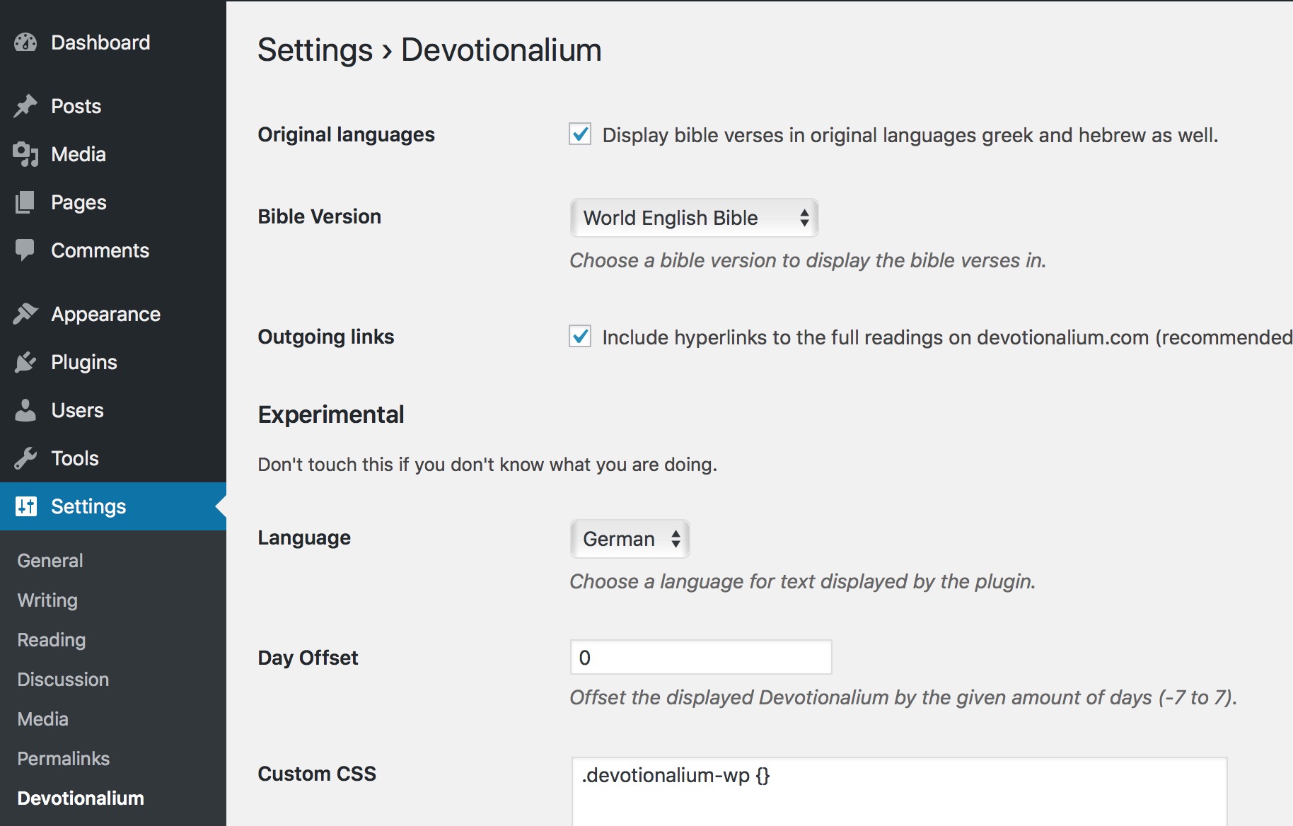The image size is (1293, 826).
Task: Click the 'Outgoing links' field label
Action: 325,337
